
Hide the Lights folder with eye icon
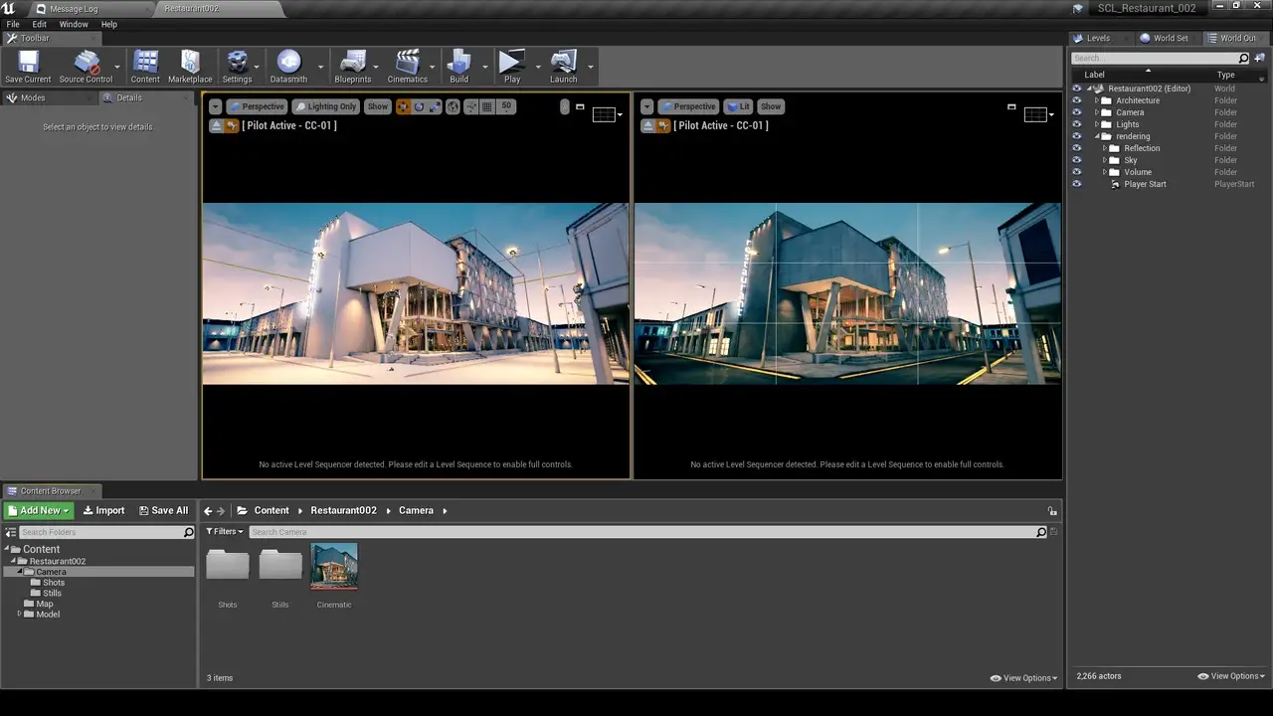1076,124
